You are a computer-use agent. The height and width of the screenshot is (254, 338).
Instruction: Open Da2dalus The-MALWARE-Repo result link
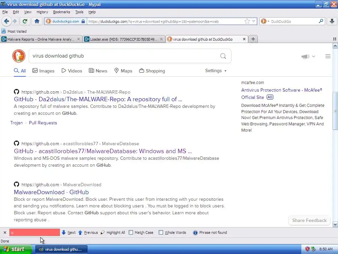tap(98, 99)
